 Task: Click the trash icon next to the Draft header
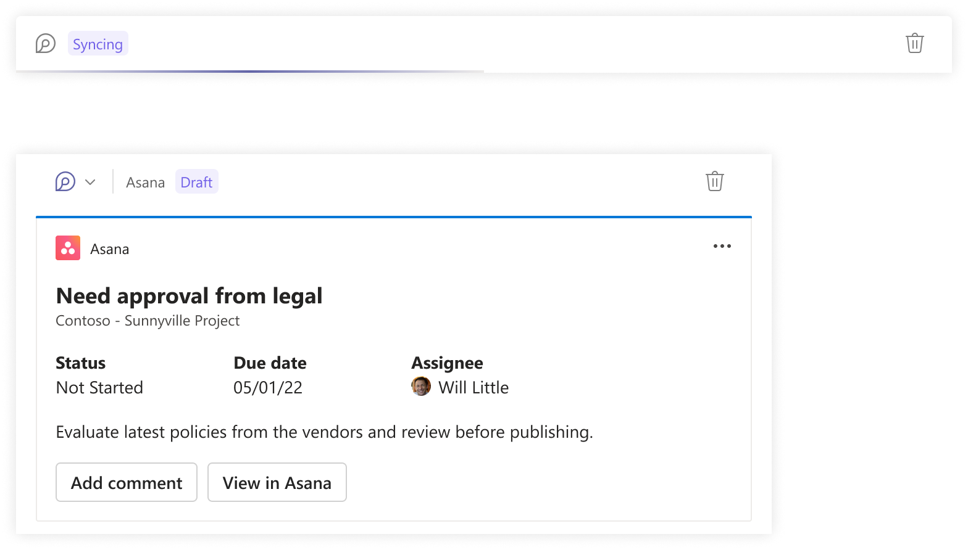click(714, 182)
